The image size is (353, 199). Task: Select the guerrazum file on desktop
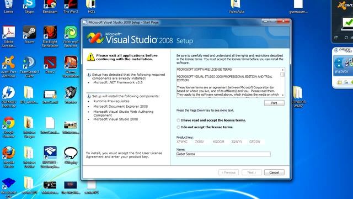click(x=298, y=6)
